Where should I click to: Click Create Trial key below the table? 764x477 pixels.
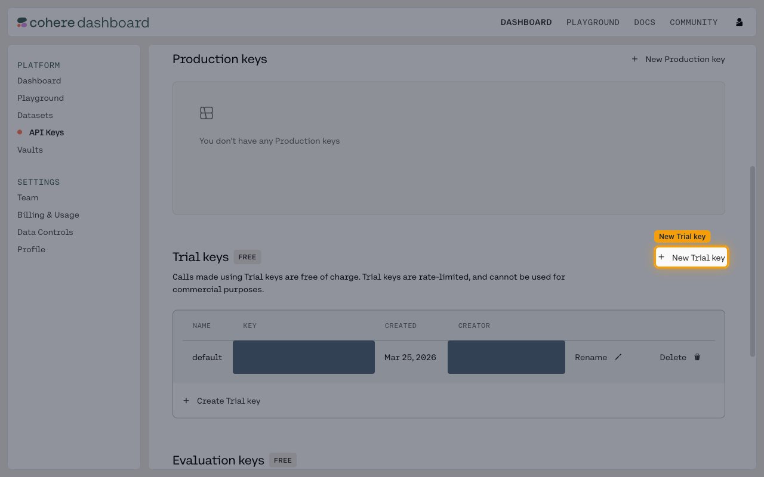(x=221, y=401)
